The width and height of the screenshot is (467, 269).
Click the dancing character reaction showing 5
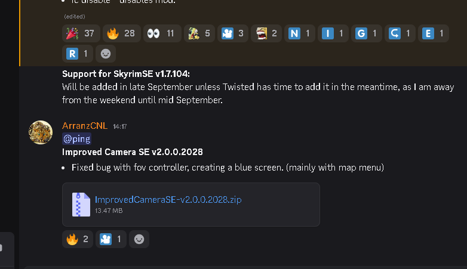(199, 33)
